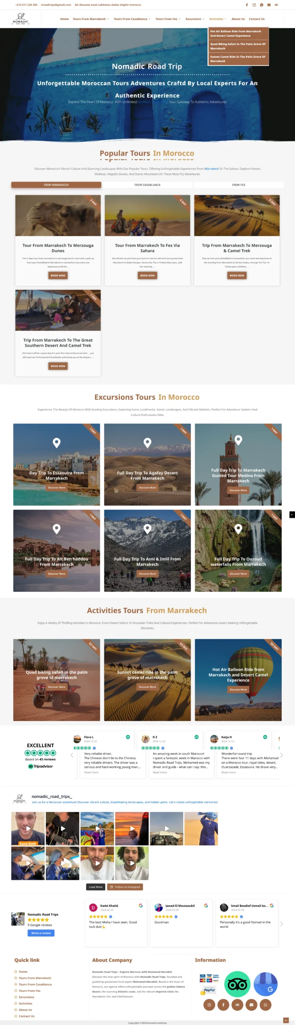The width and height of the screenshot is (295, 1025).
Task: Play the Sand Bath Instagram video thumbnail
Action: (28, 828)
